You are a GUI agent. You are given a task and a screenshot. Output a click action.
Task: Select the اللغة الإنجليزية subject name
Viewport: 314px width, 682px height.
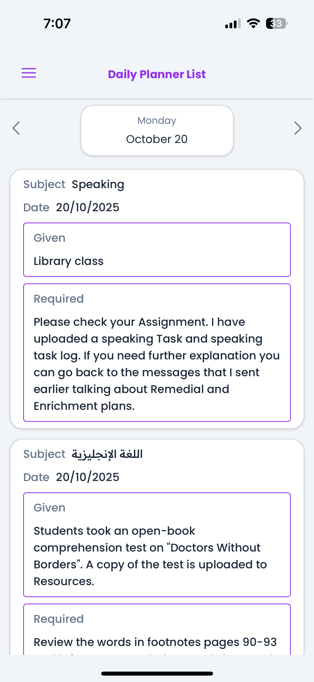click(107, 454)
